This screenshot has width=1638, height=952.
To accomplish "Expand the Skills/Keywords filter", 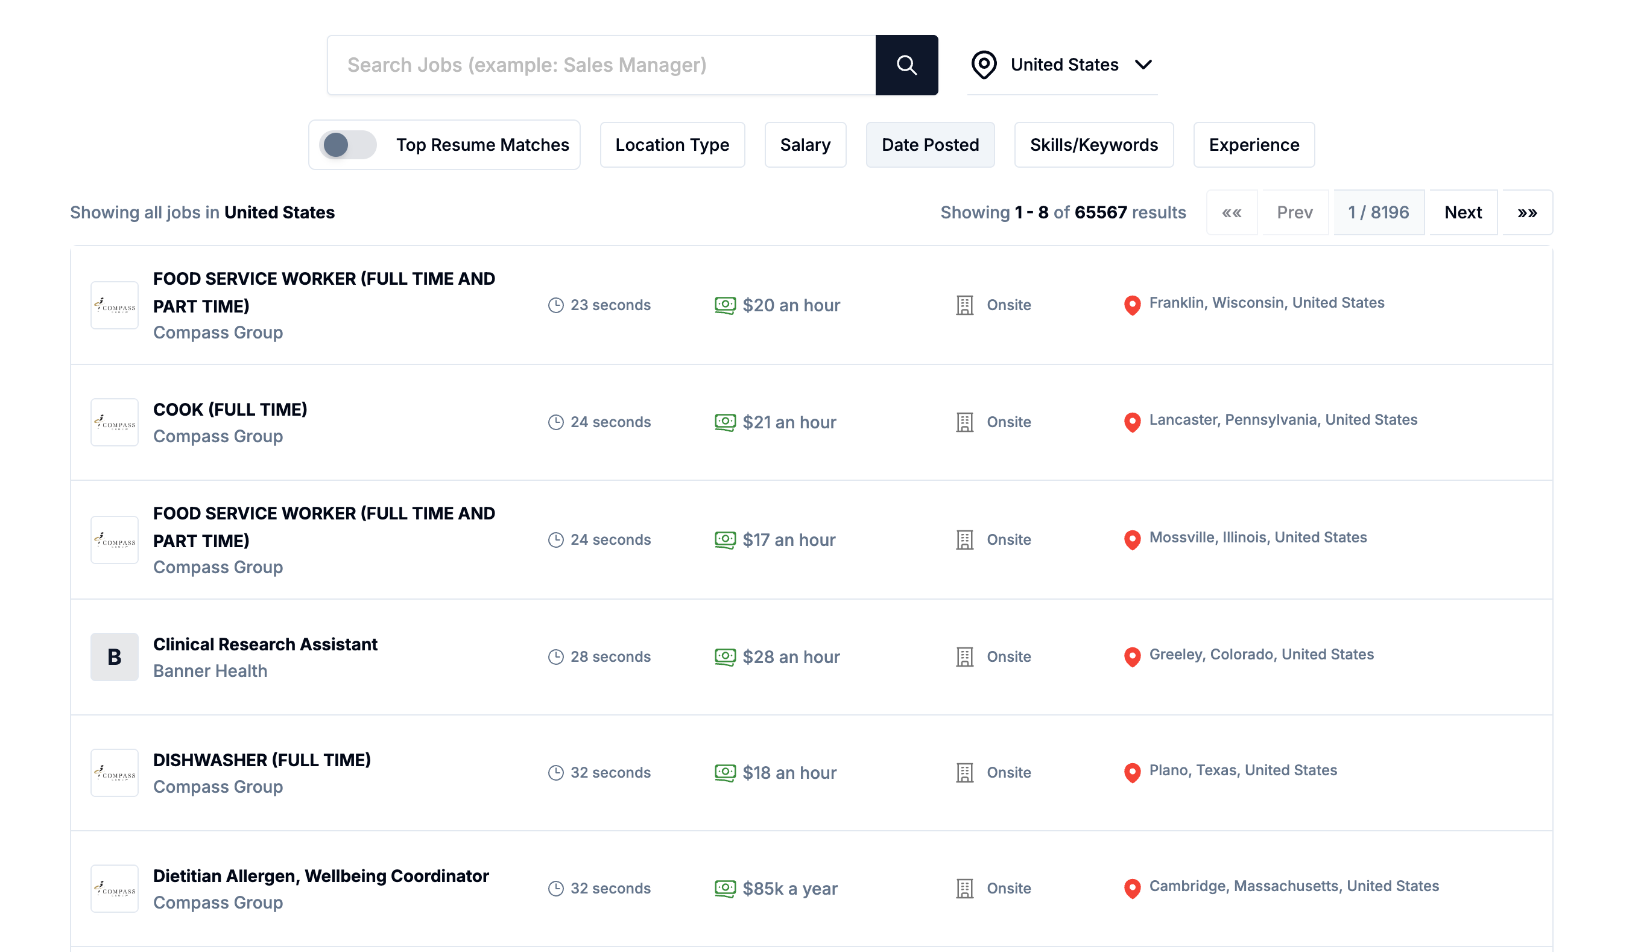I will coord(1093,144).
